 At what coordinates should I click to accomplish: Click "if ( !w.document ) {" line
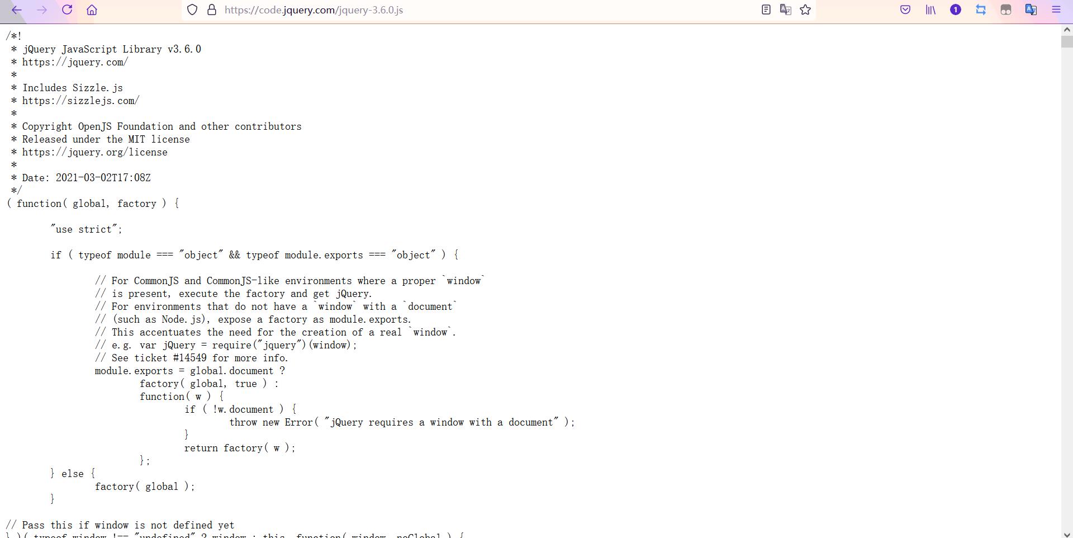pos(240,409)
